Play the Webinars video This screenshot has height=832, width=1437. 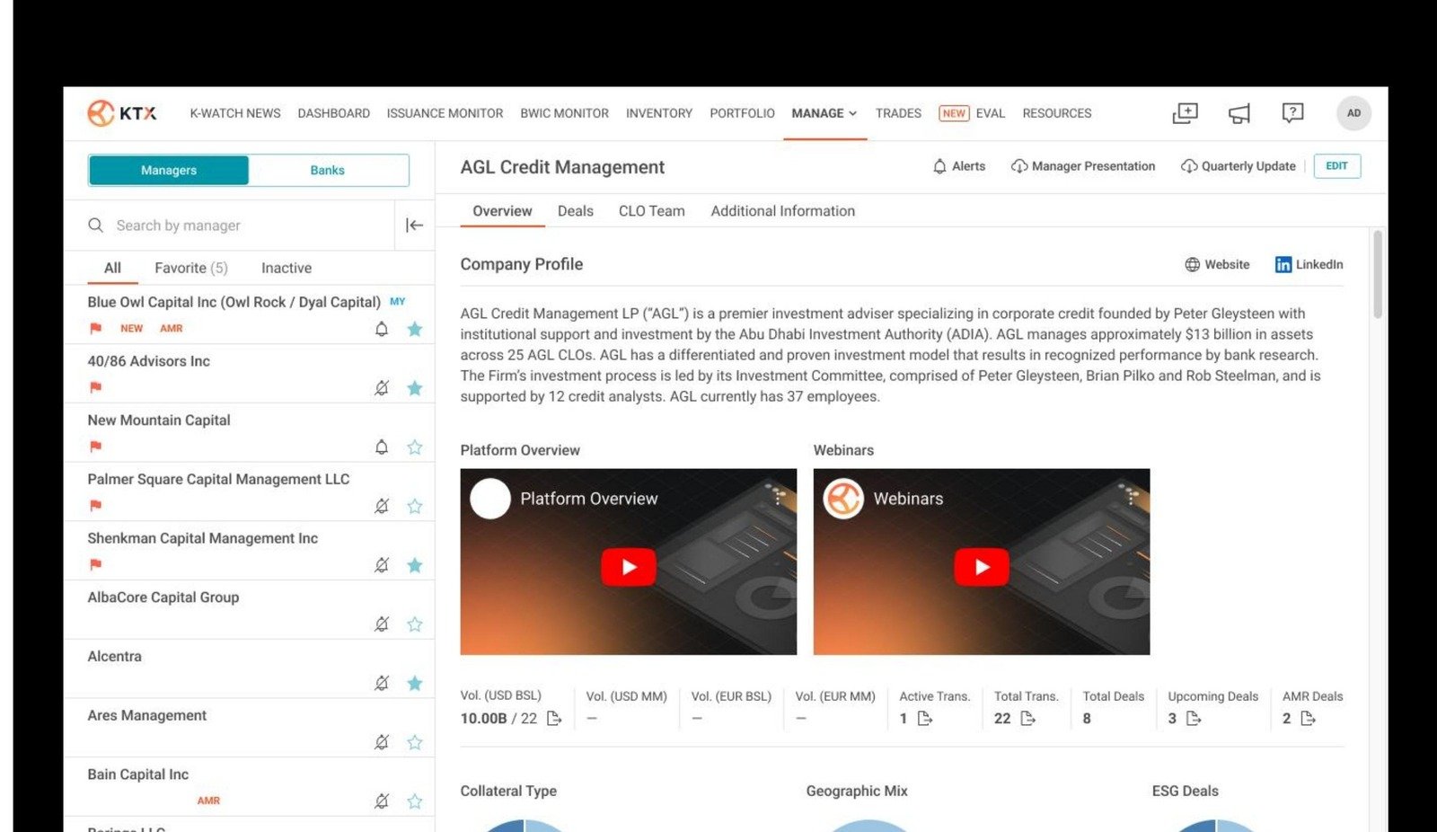pyautogui.click(x=982, y=567)
